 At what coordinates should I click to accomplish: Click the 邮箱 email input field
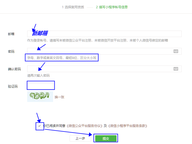(x=104, y=34)
